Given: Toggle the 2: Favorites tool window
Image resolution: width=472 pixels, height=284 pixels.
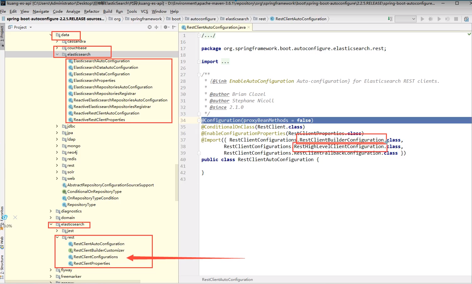Looking at the screenshot, I should 2,216.
